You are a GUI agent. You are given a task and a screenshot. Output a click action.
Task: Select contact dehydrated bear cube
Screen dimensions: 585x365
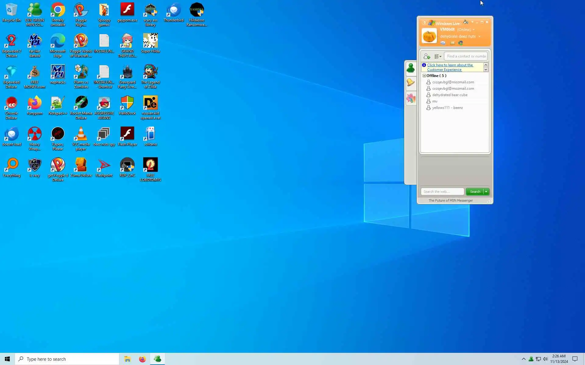450,95
